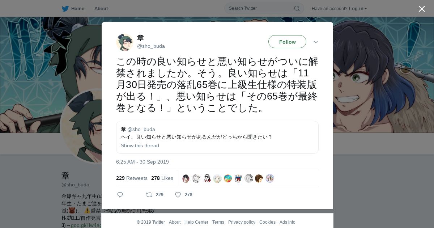The height and width of the screenshot is (228, 434).
Task: Click the Search Twitter input field
Action: (x=260, y=8)
